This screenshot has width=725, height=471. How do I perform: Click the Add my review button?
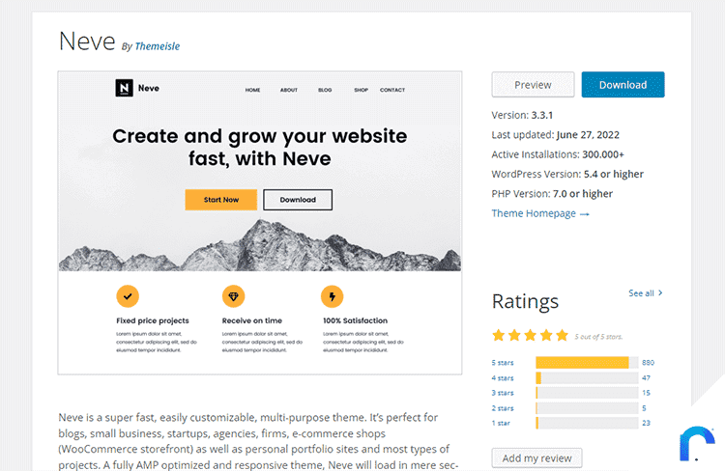(536, 458)
